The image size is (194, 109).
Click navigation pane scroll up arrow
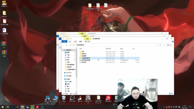point(77,48)
